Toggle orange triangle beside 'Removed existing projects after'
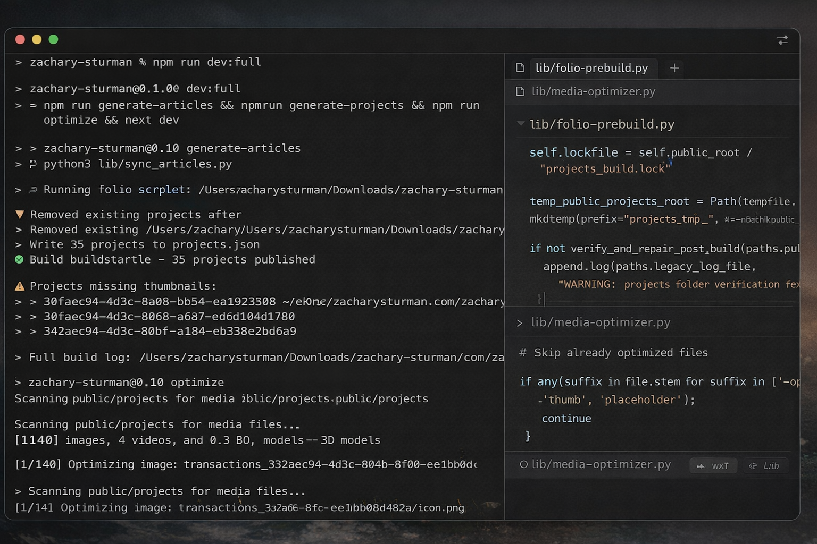The width and height of the screenshot is (817, 544). tap(20, 215)
